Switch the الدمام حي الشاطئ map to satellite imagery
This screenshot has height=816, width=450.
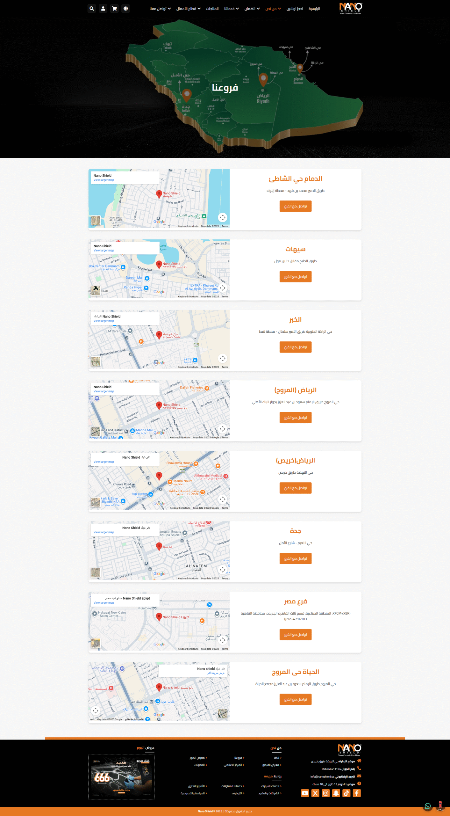pos(96,220)
